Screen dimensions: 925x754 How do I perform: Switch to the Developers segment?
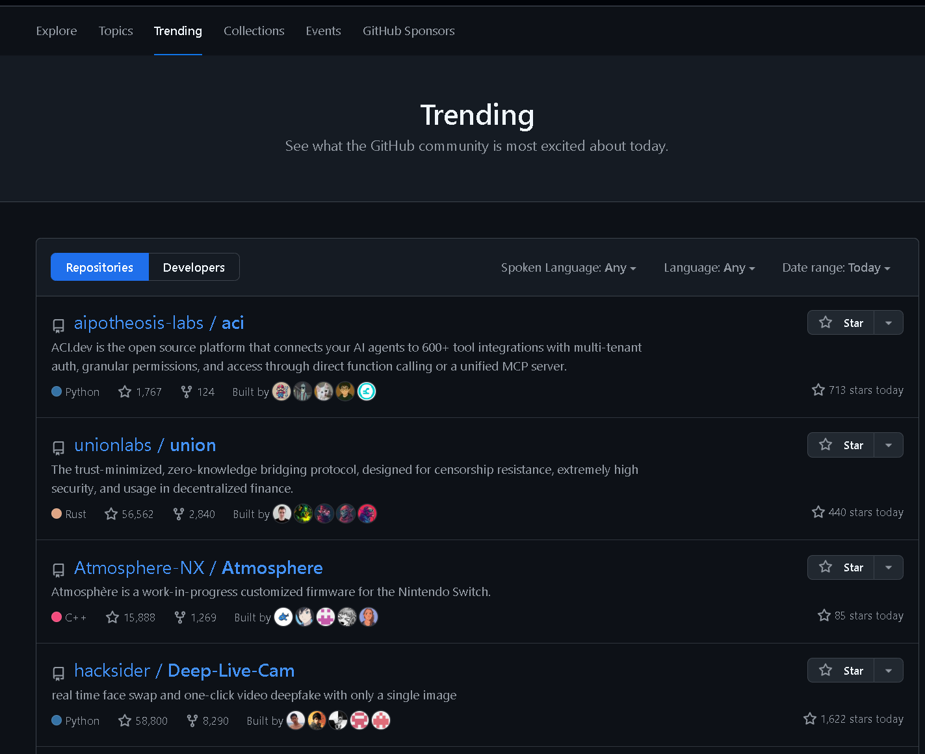click(x=194, y=267)
